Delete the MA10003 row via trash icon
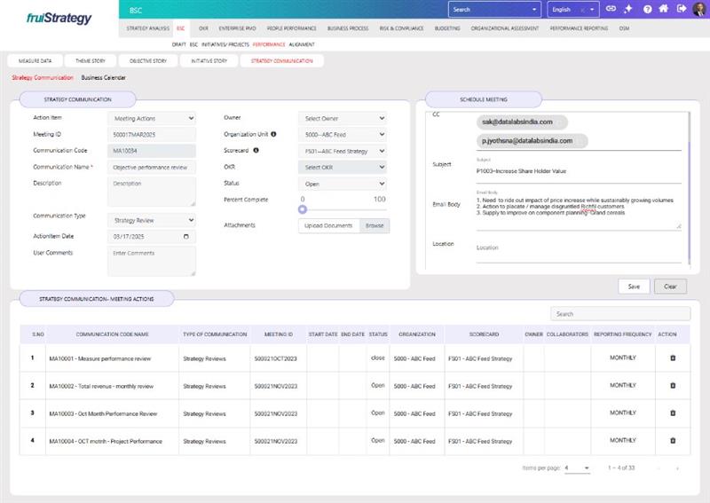 point(673,413)
